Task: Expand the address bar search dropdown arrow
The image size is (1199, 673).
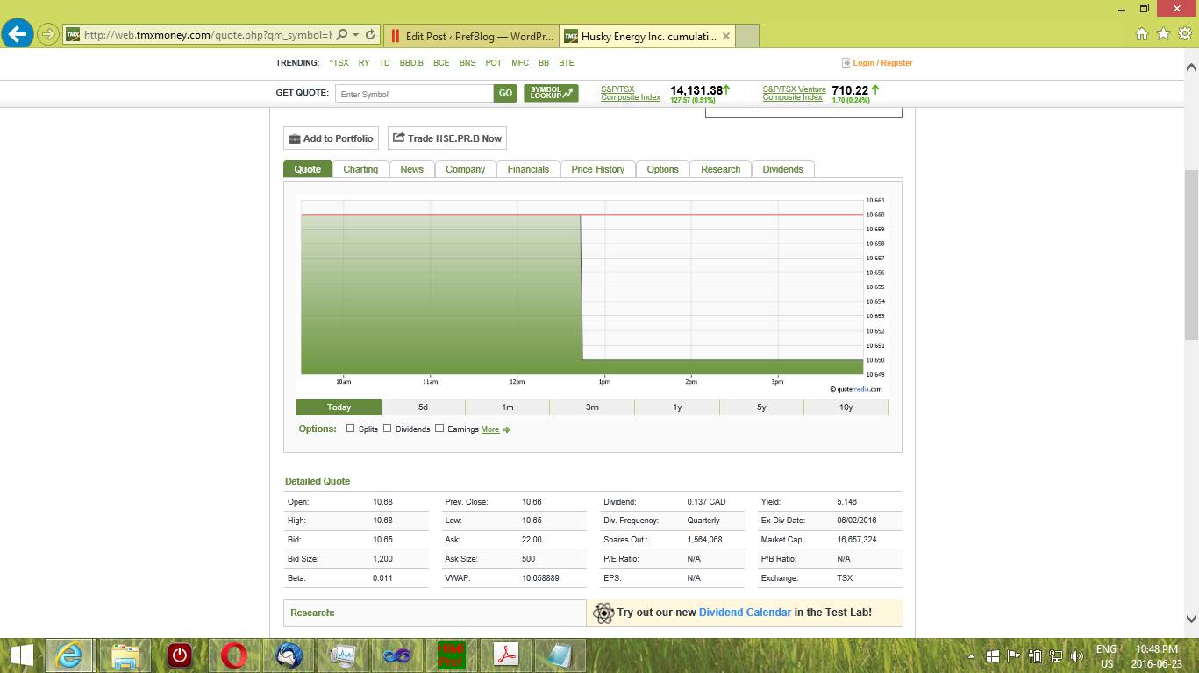Action: pos(355,36)
